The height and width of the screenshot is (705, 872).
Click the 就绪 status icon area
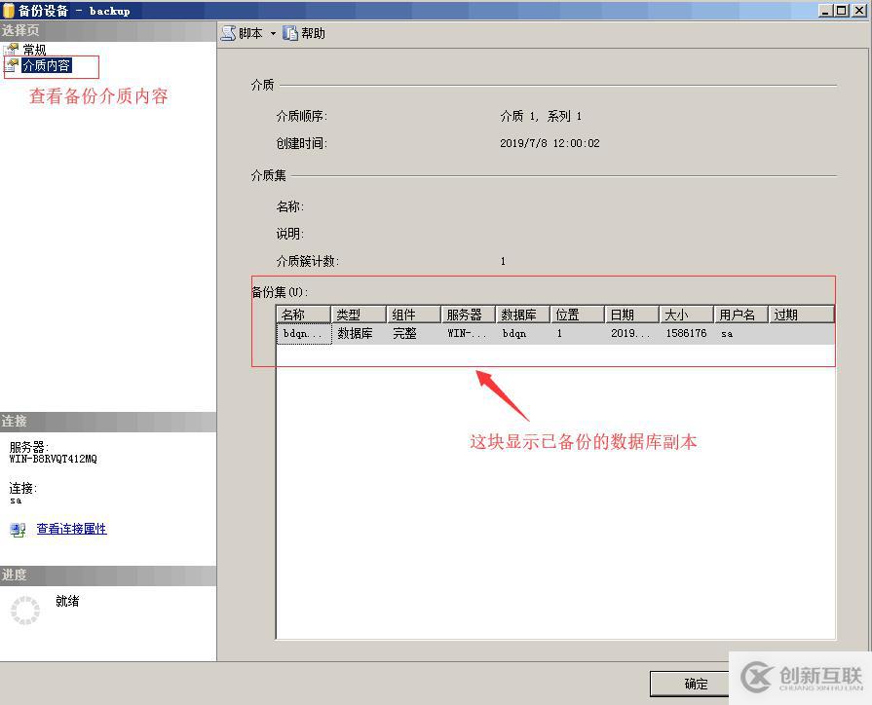point(66,602)
